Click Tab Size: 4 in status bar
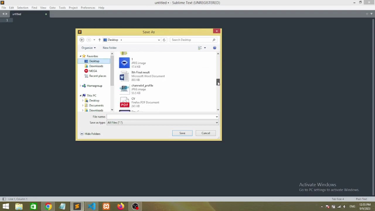 338,199
